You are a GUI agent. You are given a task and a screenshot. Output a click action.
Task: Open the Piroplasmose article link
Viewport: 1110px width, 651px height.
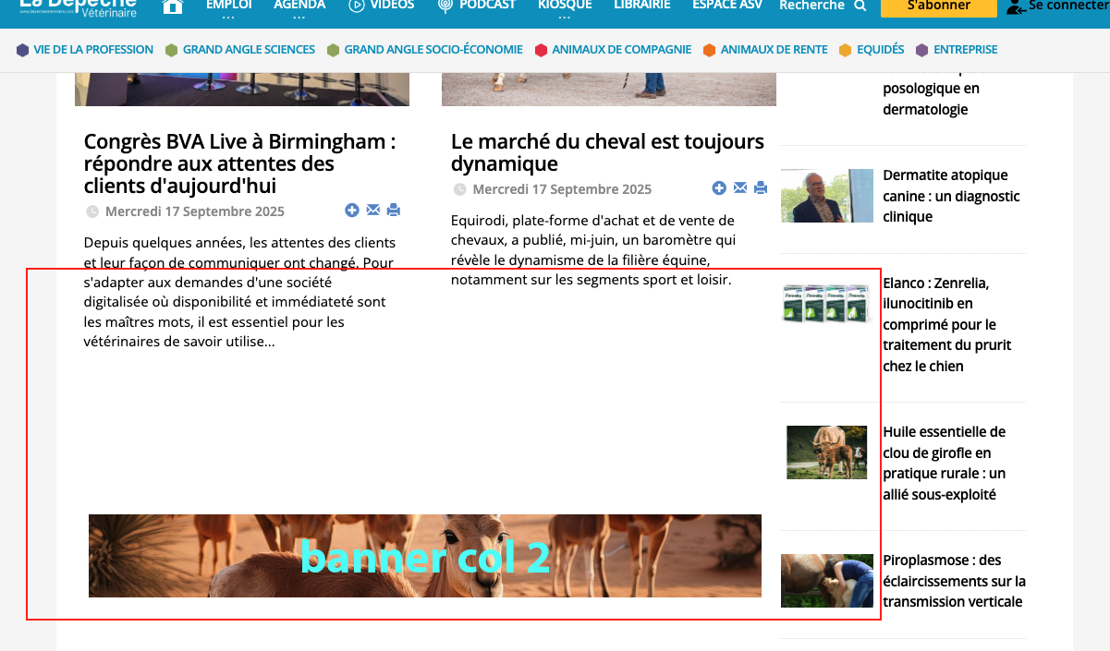tap(953, 581)
